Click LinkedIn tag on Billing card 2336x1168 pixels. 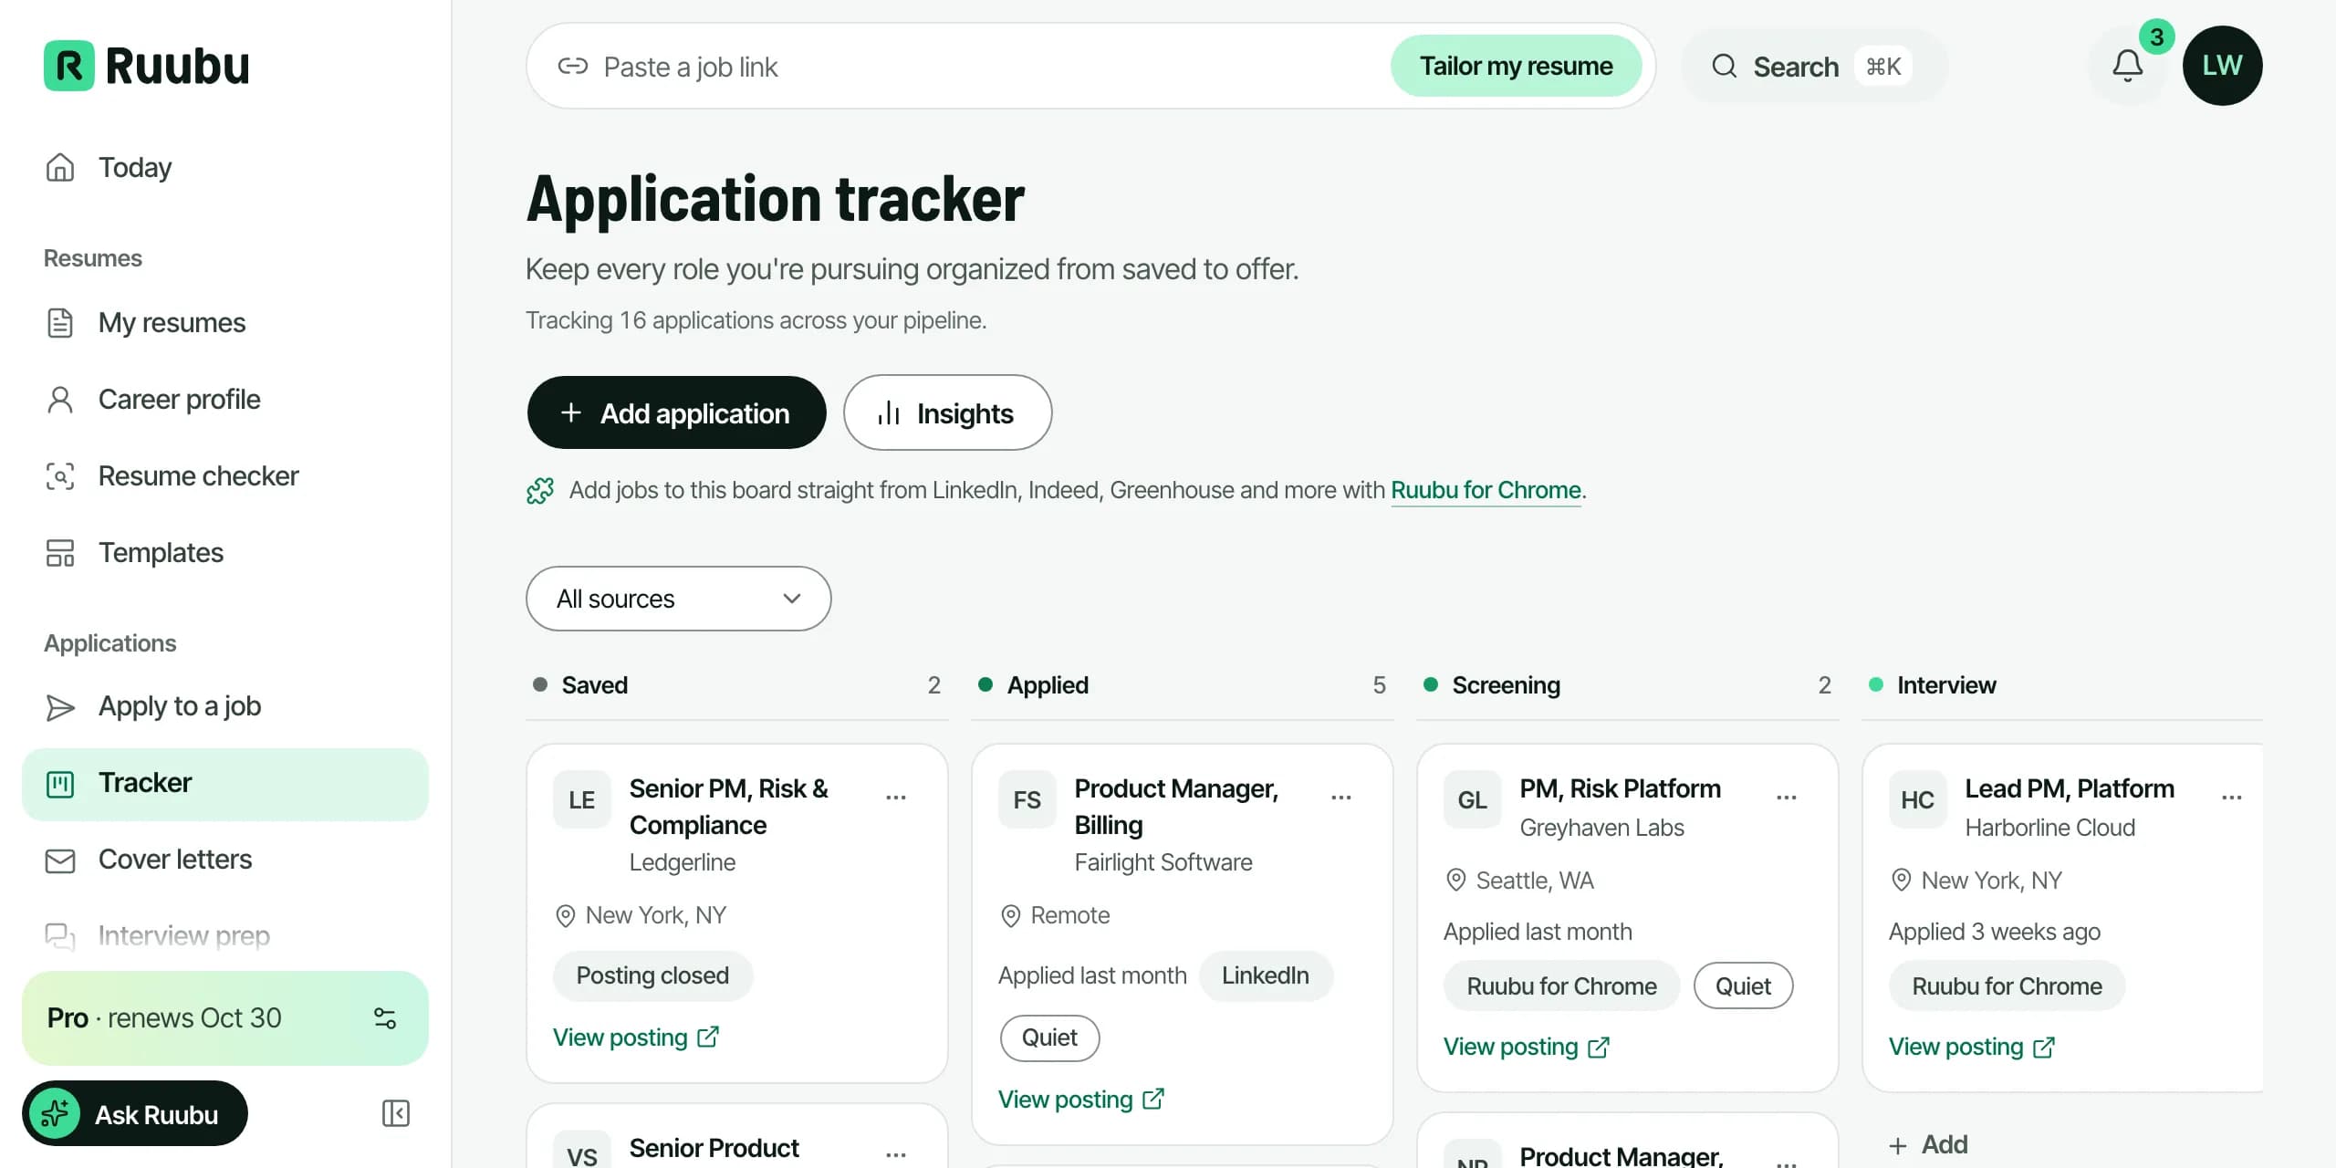(1266, 976)
